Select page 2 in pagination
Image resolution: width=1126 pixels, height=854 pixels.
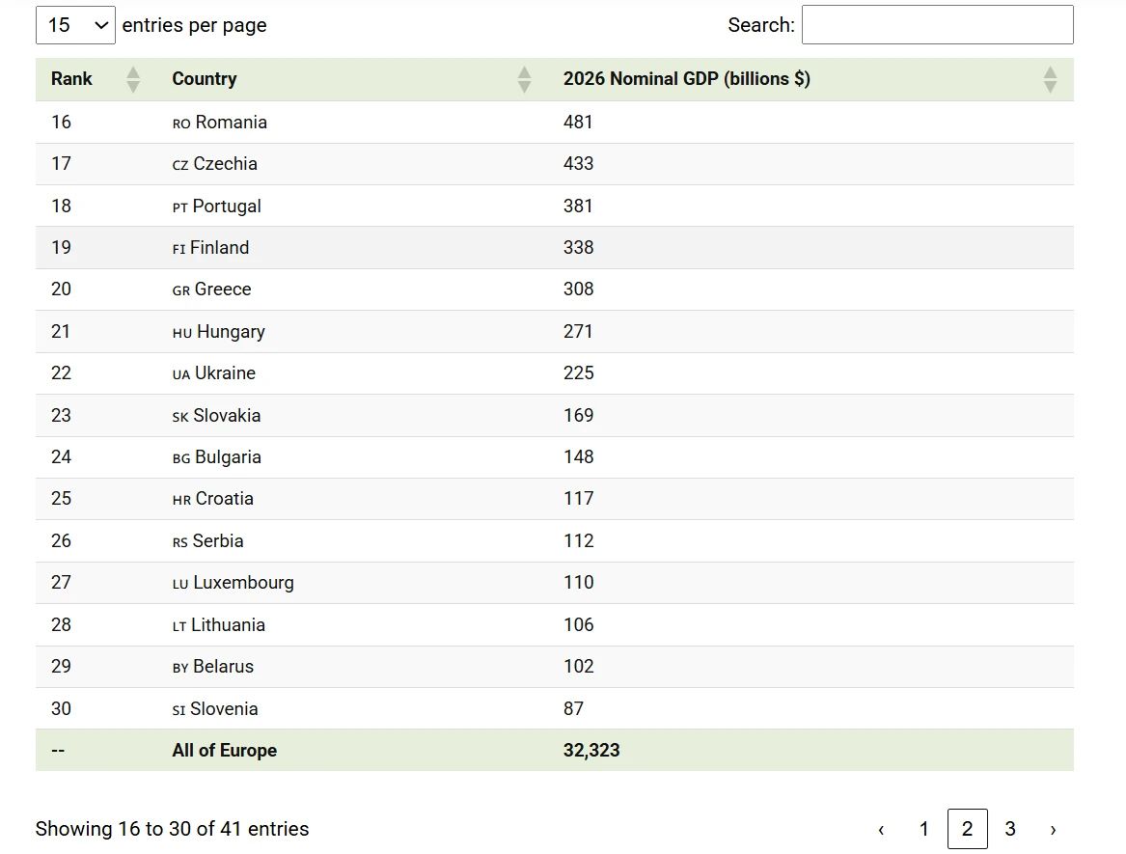(967, 830)
